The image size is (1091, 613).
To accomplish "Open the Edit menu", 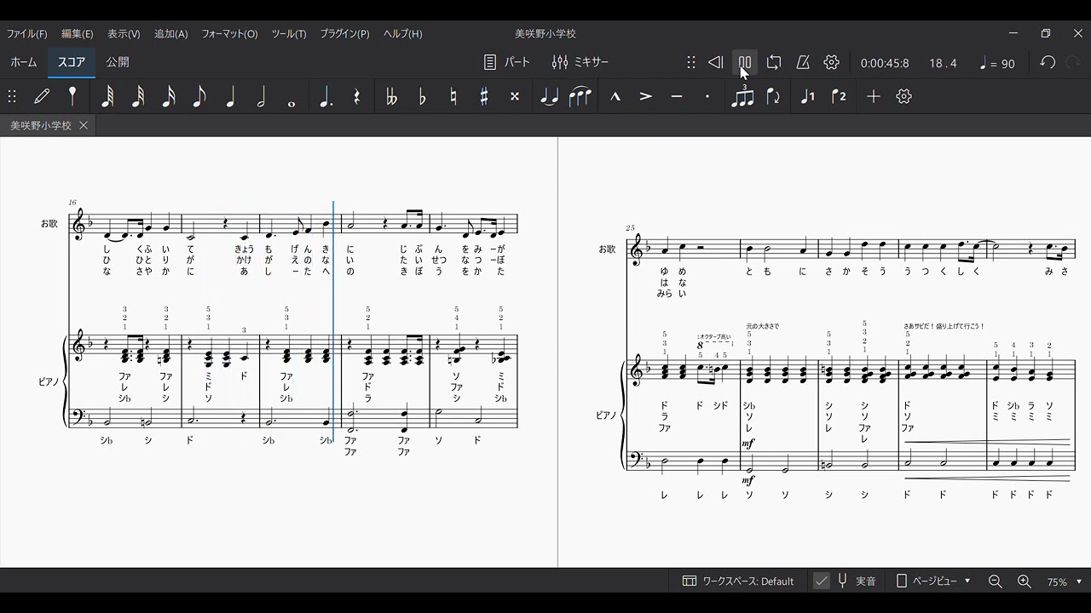I will point(78,34).
